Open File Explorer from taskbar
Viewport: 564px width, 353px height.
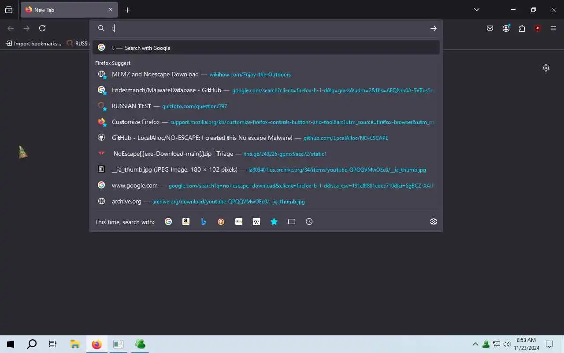pos(75,344)
